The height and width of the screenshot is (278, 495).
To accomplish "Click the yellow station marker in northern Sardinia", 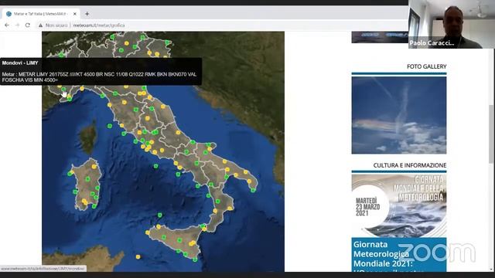I will tap(94, 167).
